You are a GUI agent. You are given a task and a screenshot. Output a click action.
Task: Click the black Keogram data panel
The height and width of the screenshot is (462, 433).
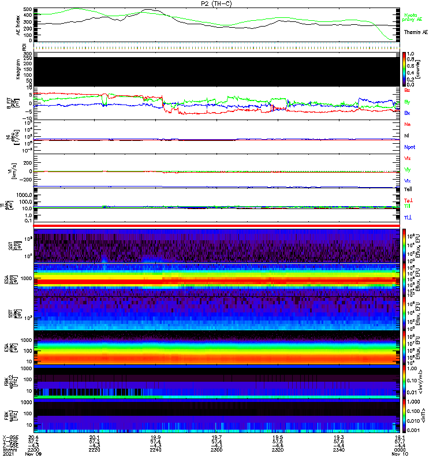click(x=216, y=72)
